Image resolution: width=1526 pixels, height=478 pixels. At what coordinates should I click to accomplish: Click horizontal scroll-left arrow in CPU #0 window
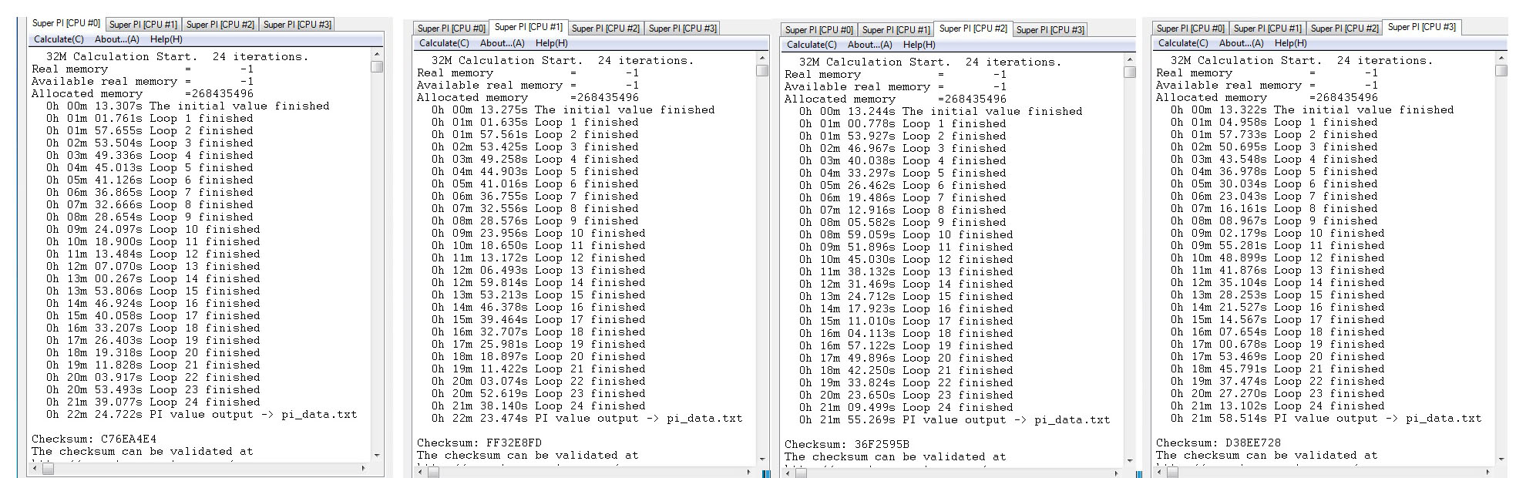(35, 468)
